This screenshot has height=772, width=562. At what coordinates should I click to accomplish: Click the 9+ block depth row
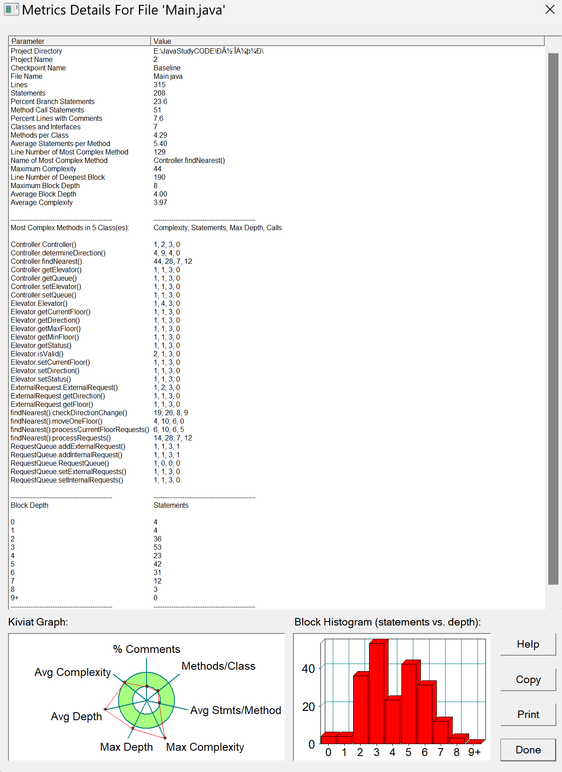(277, 598)
